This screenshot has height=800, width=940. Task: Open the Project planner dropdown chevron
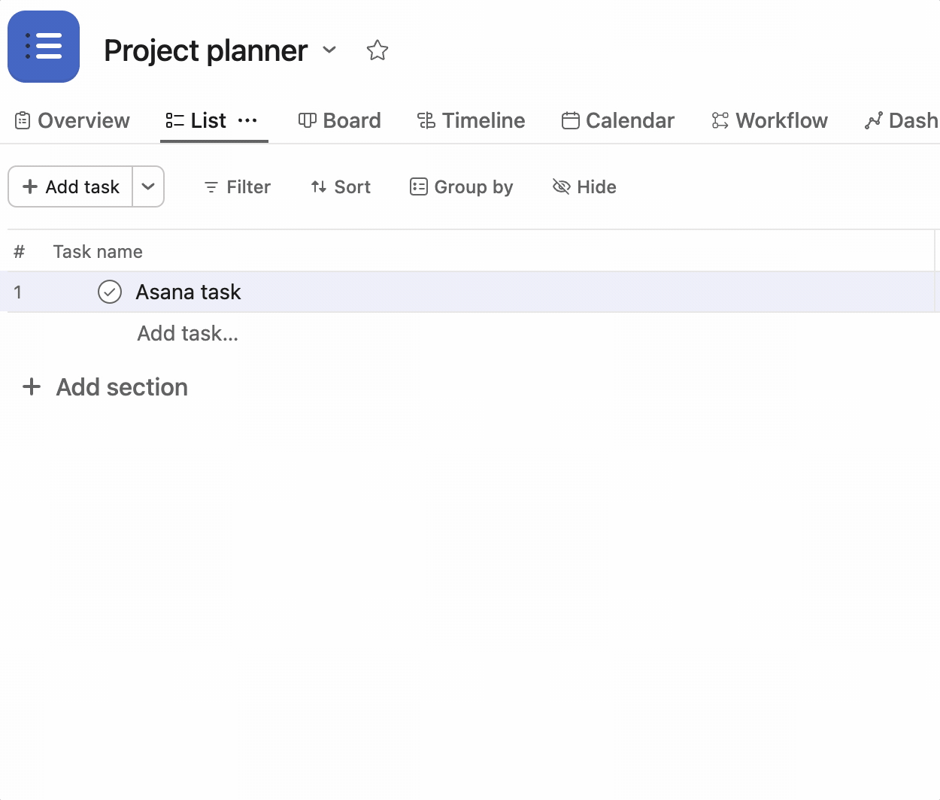[x=329, y=50]
